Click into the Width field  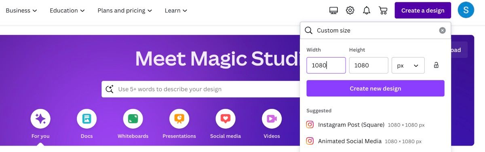tap(326, 65)
